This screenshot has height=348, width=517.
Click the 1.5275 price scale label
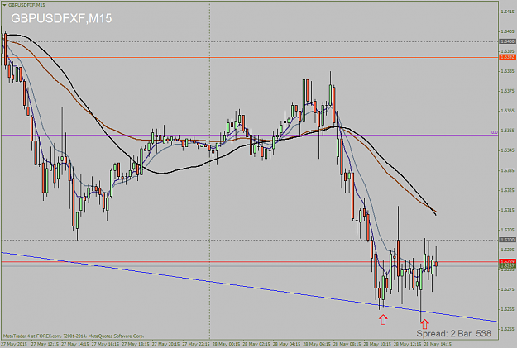click(x=507, y=289)
